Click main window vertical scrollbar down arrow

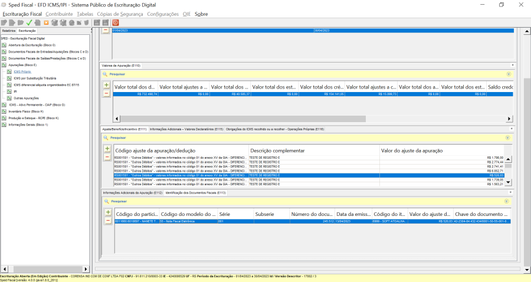[527, 270]
